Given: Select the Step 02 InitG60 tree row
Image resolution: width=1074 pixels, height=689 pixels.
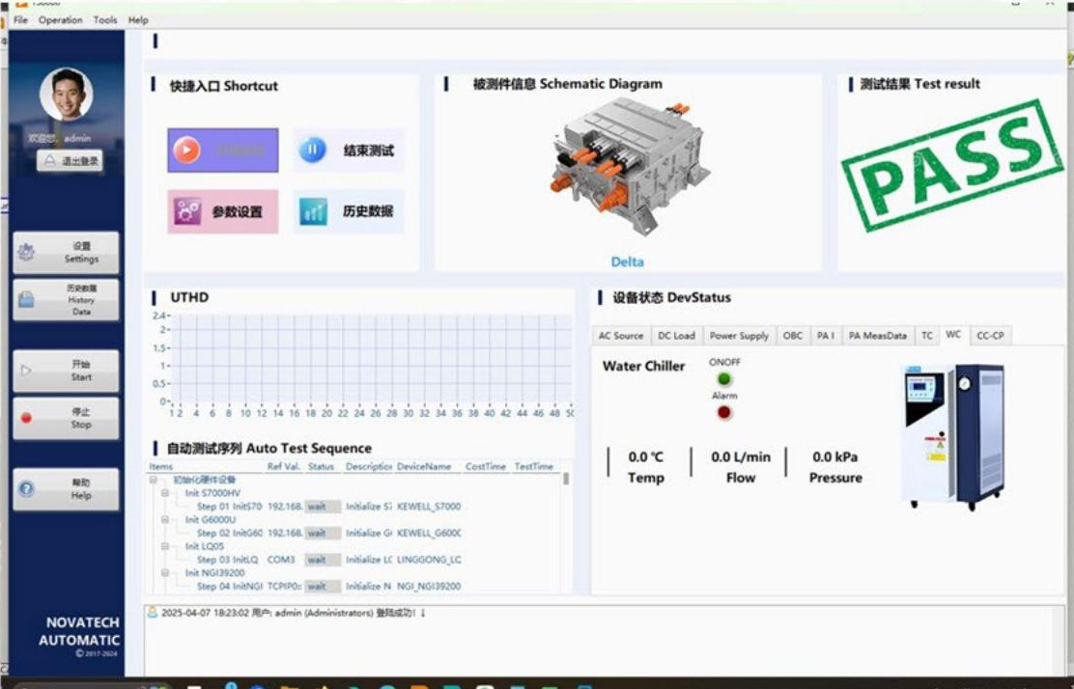Looking at the screenshot, I should 356,533.
